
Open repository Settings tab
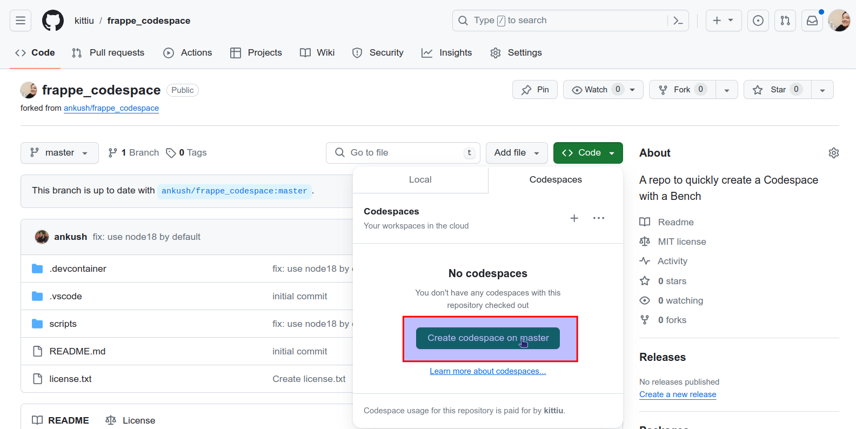click(516, 52)
